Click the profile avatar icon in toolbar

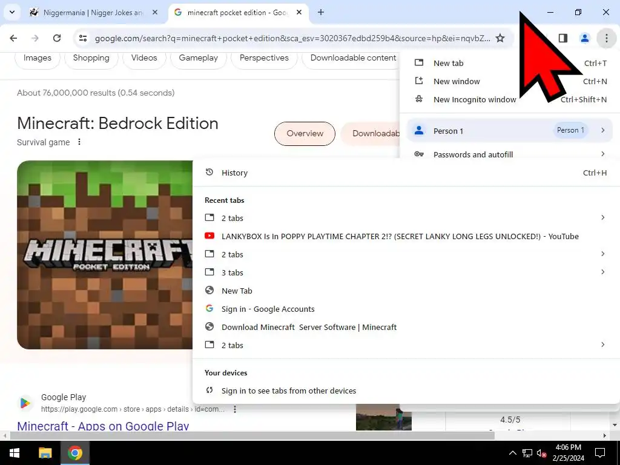[584, 38]
